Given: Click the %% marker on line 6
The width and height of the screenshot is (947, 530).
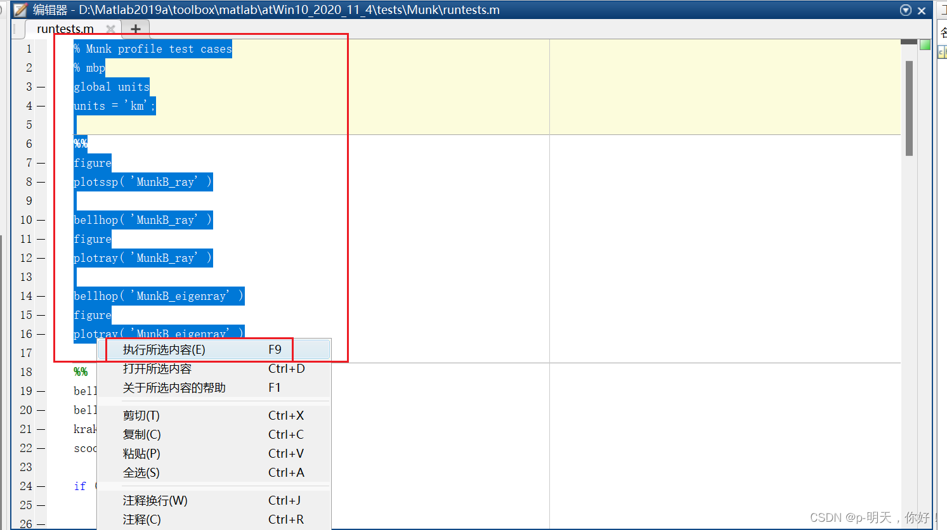Looking at the screenshot, I should coord(81,144).
